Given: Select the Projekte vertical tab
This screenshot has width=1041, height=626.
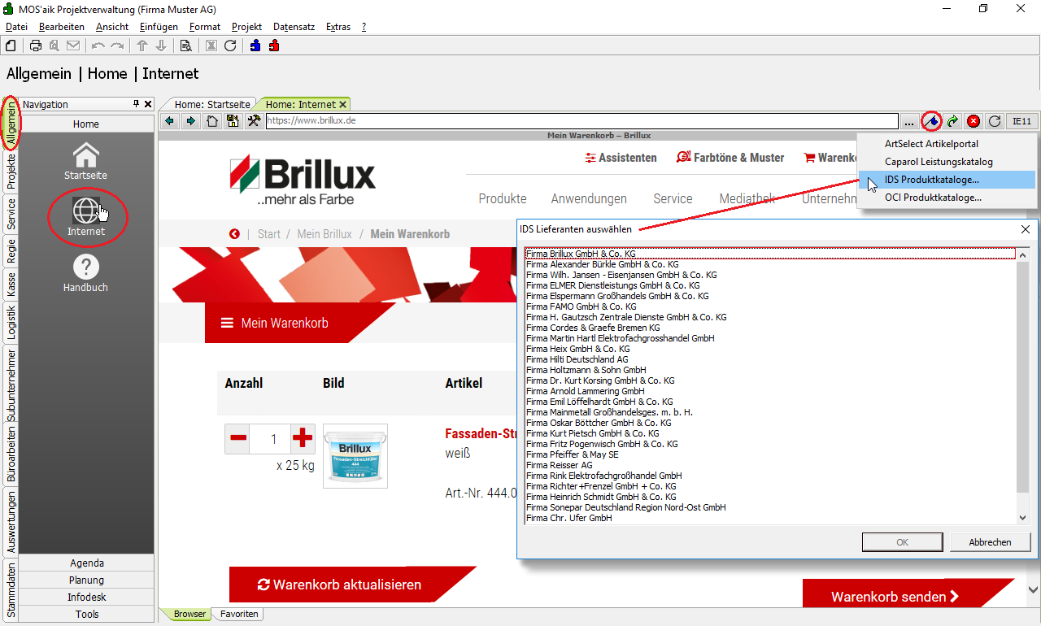Looking at the screenshot, I should [11, 171].
